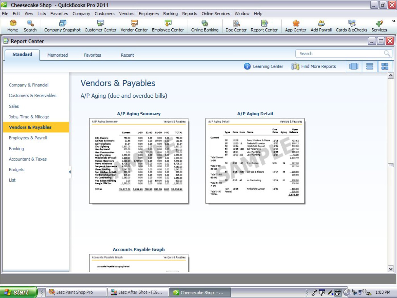Select Sales report category
Image resolution: width=397 pixels, height=298 pixels.
(x=14, y=106)
